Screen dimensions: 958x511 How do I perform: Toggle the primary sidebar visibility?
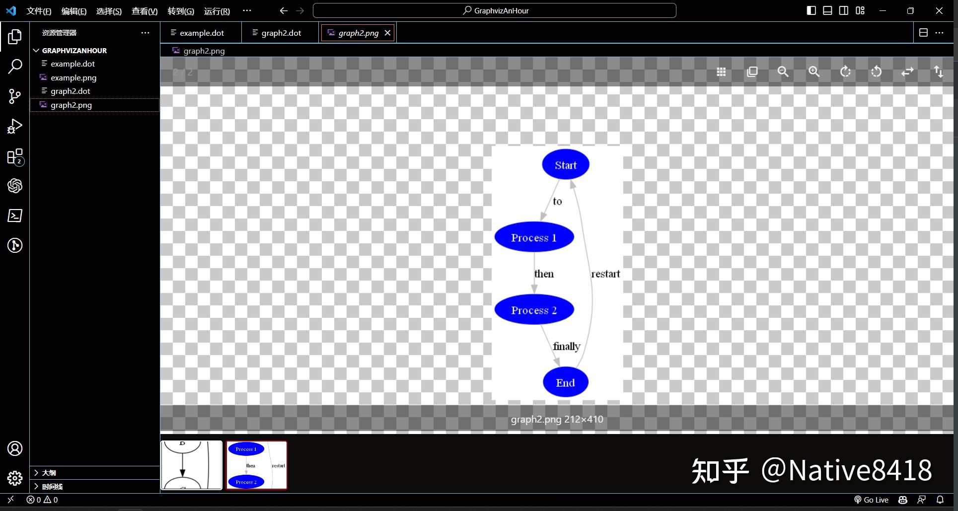[x=811, y=10]
